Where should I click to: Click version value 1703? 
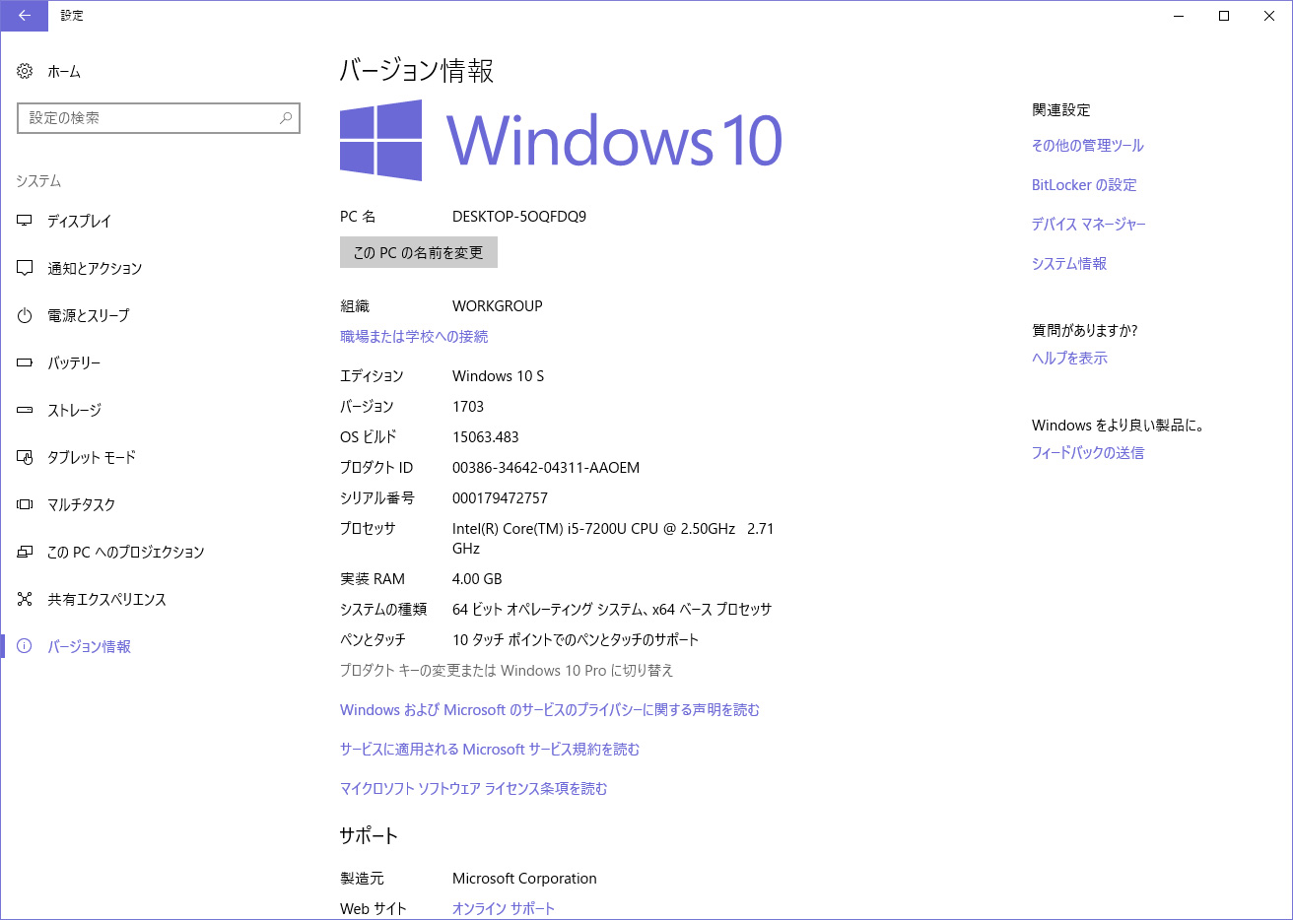(468, 406)
